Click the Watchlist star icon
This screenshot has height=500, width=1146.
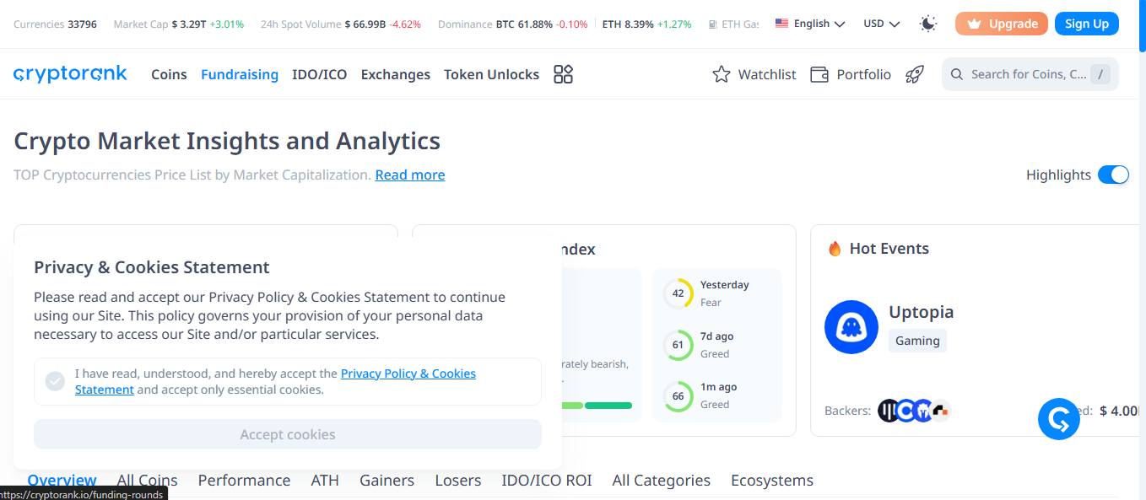tap(722, 74)
